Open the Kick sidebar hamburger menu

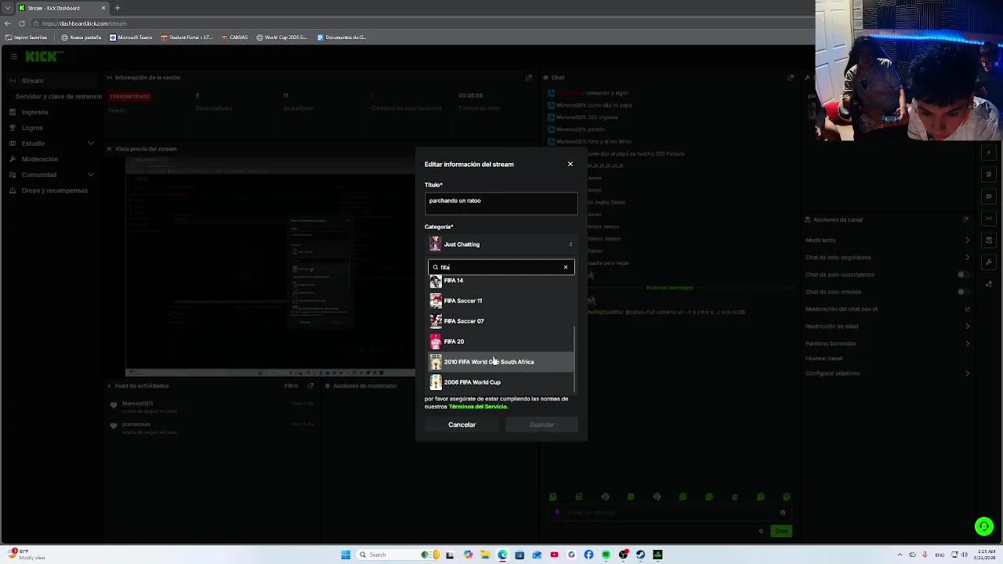pyautogui.click(x=13, y=56)
